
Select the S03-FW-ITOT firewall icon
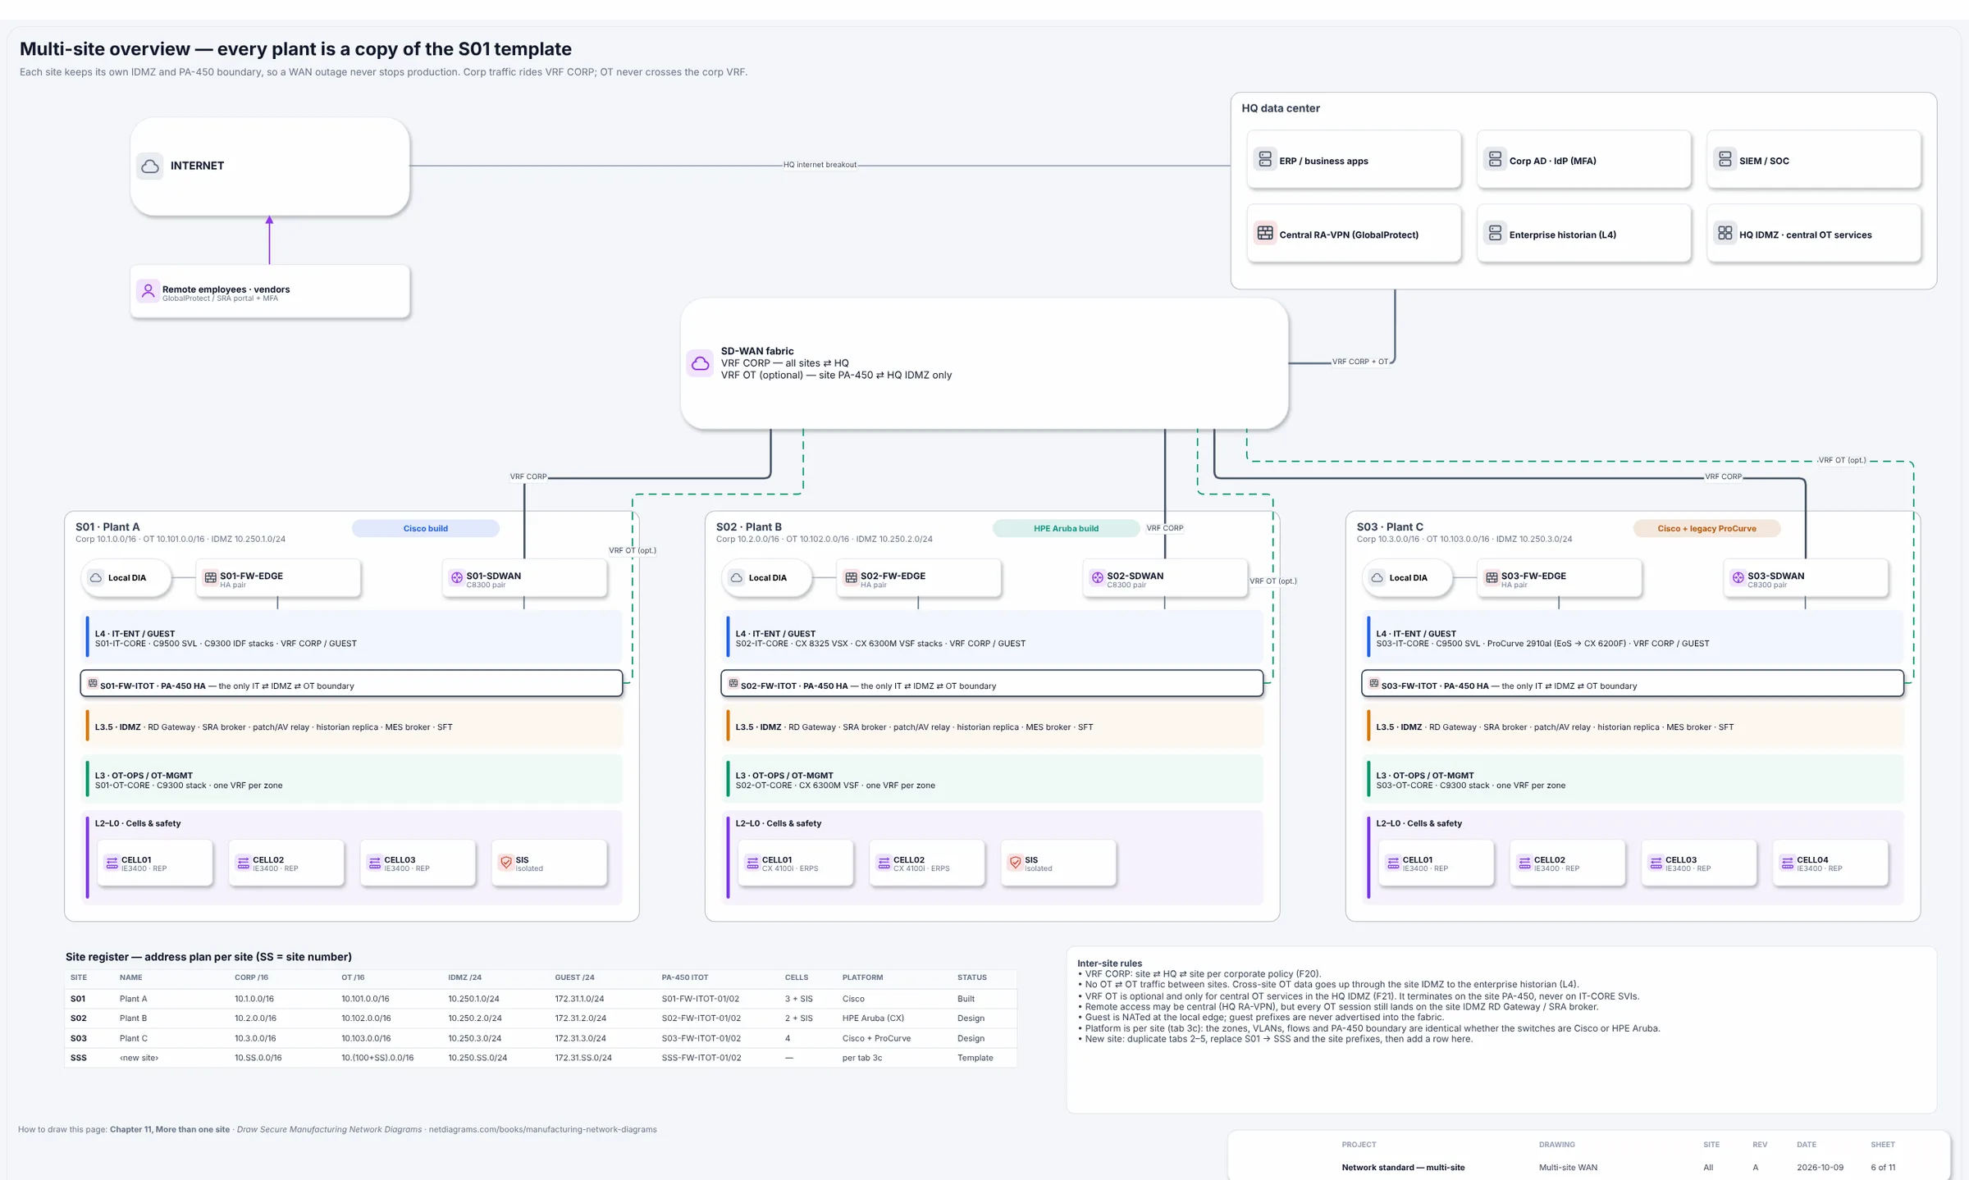click(1374, 683)
